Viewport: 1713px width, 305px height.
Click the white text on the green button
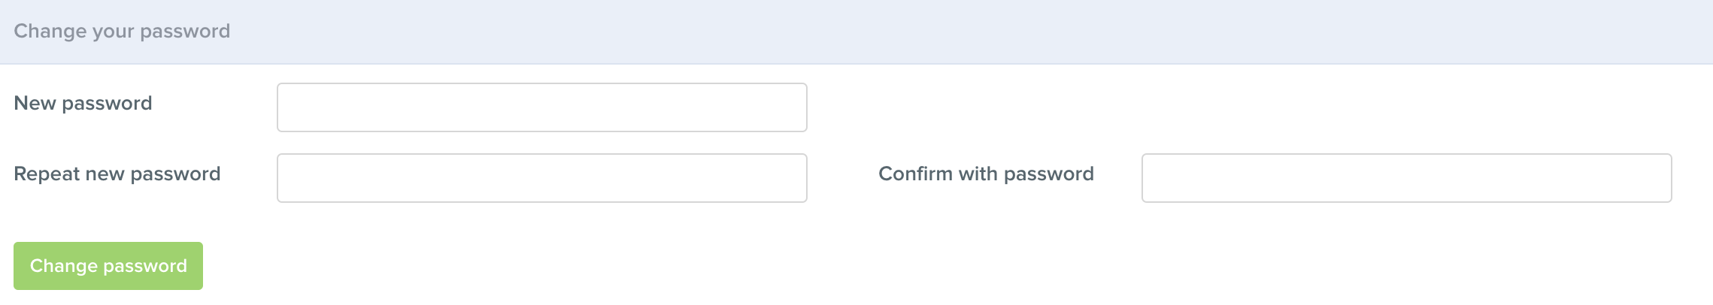pos(108,266)
